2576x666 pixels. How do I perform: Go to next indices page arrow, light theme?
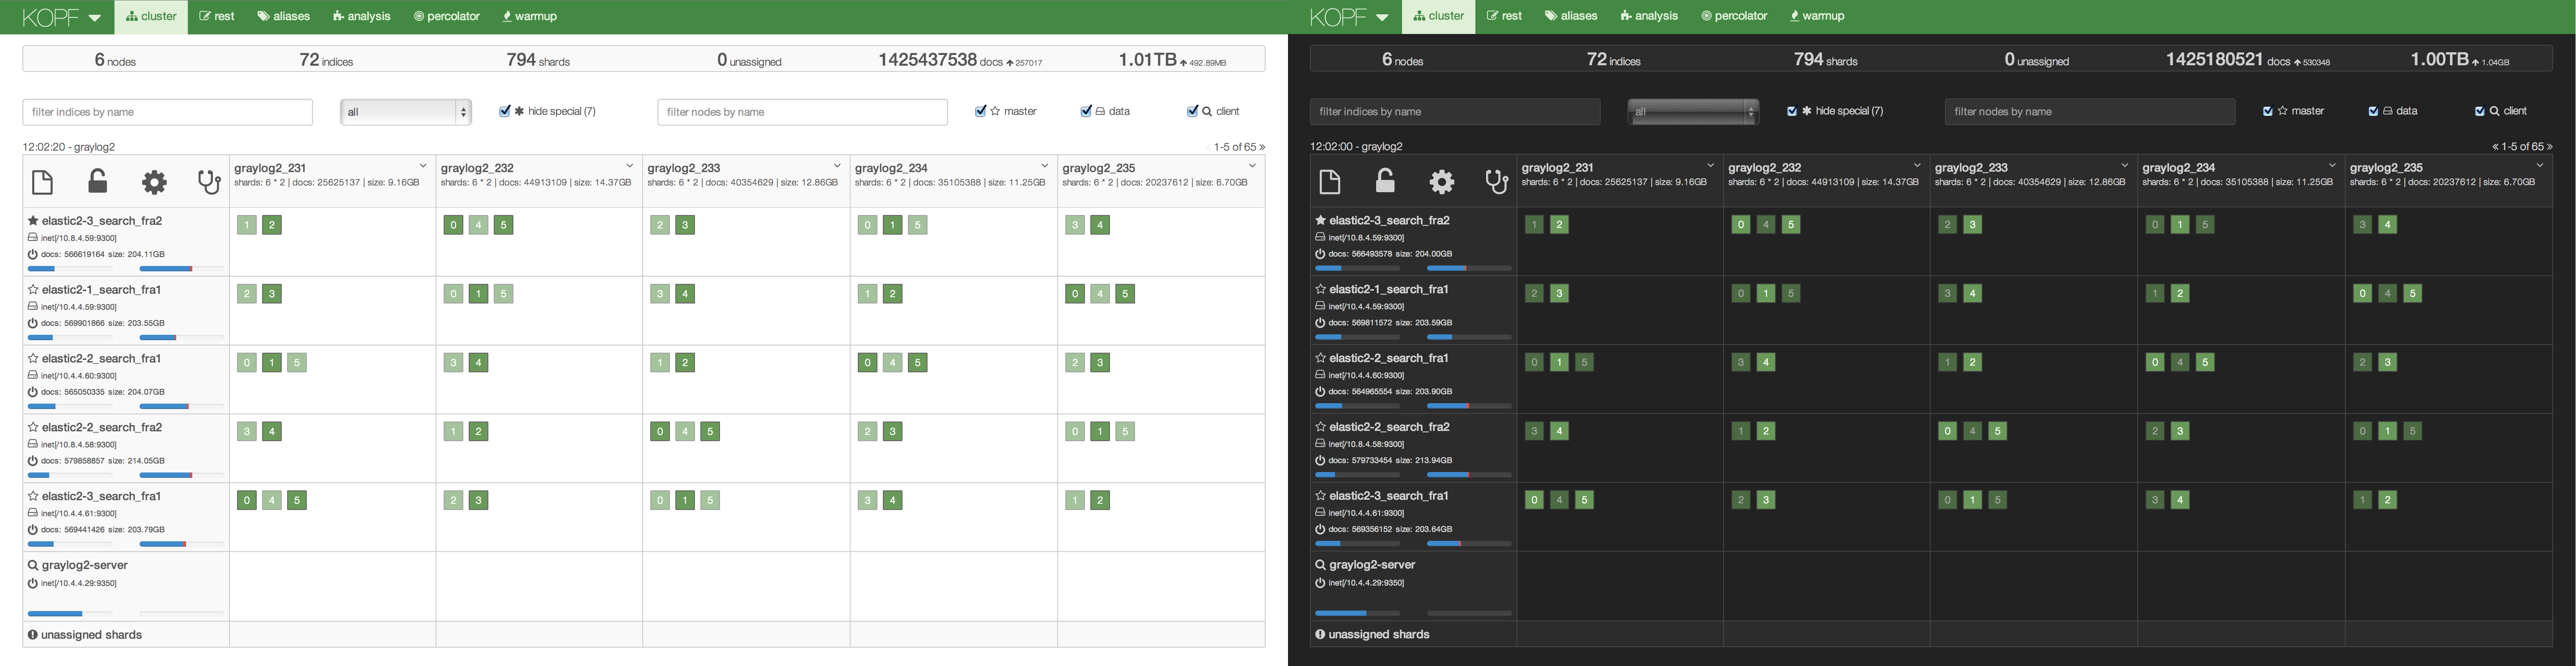[x=1262, y=147]
